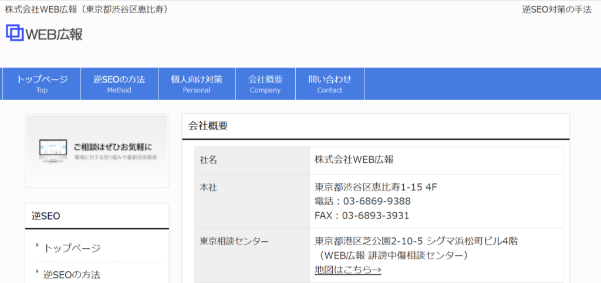Click the header text 株式会社WEB広報（東京都渋谷区恵比寿）
This screenshot has width=601, height=283.
[87, 9]
